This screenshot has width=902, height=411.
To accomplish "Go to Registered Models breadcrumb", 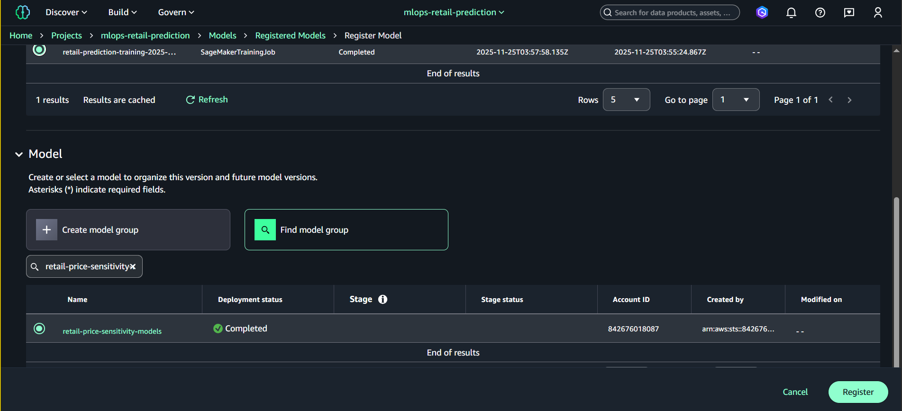I will [290, 36].
